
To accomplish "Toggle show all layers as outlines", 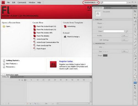I will pos(25,80).
